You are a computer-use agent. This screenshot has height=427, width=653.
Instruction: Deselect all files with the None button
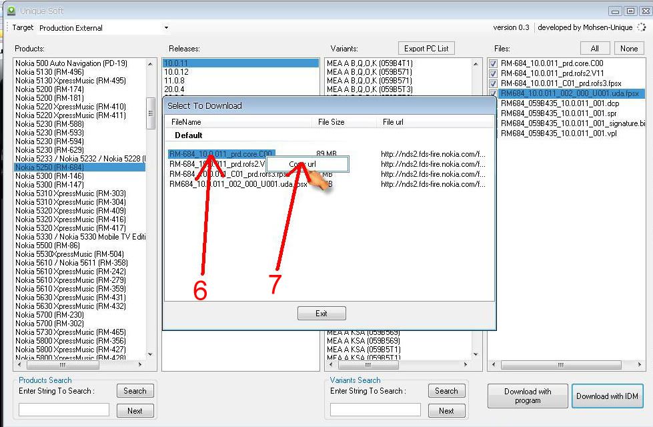[629, 49]
